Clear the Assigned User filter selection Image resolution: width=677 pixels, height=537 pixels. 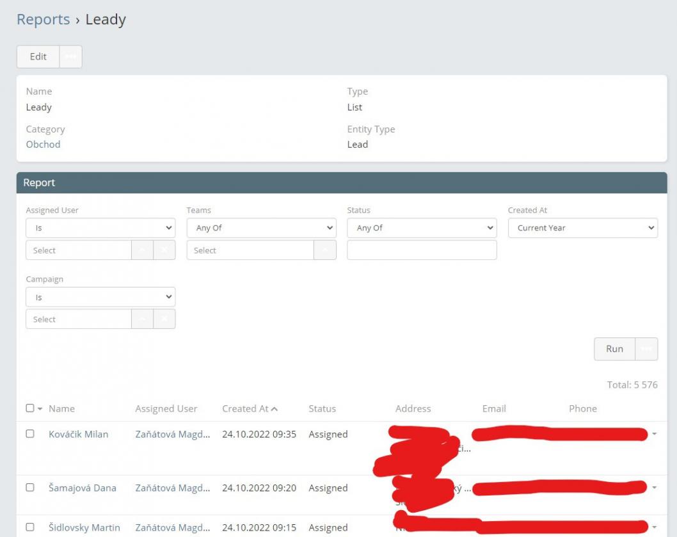click(164, 251)
